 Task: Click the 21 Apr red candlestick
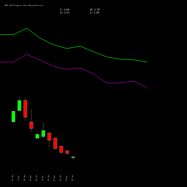point(31,125)
